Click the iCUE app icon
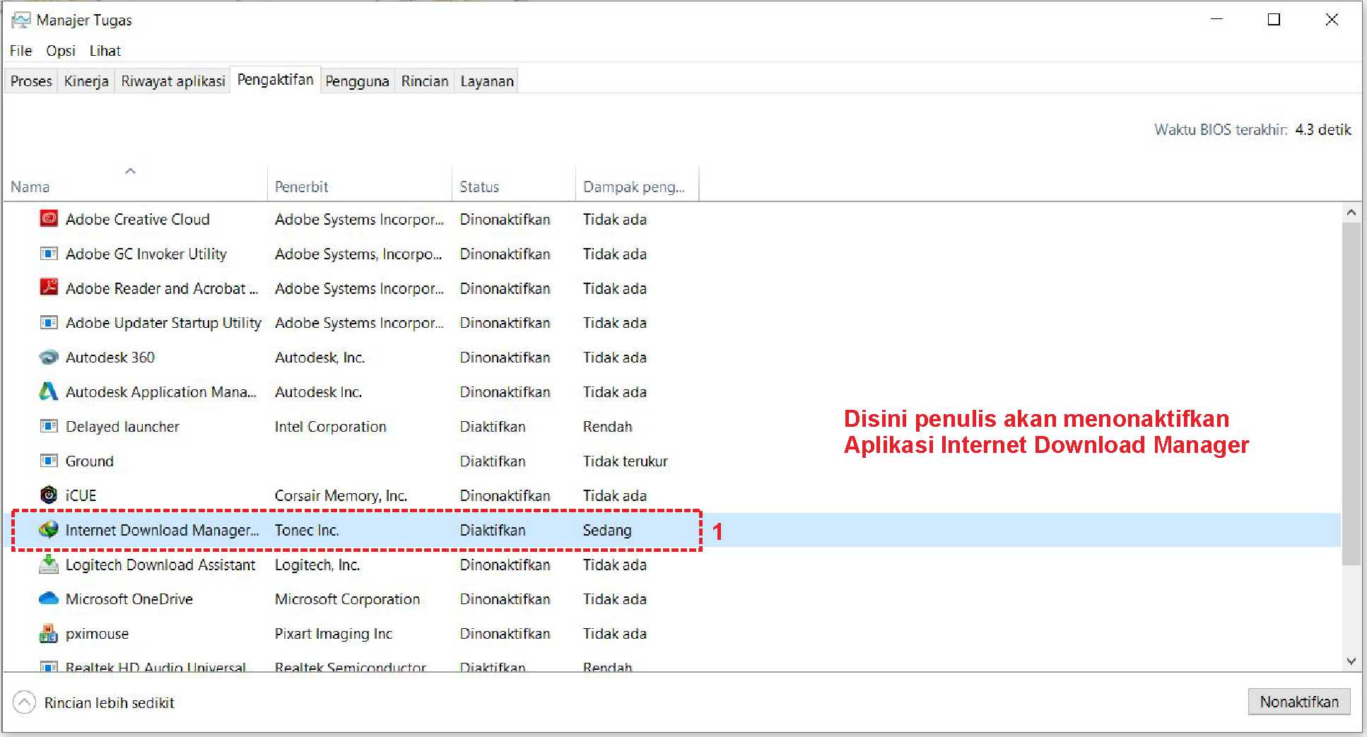Image resolution: width=1367 pixels, height=737 pixels. (x=48, y=495)
